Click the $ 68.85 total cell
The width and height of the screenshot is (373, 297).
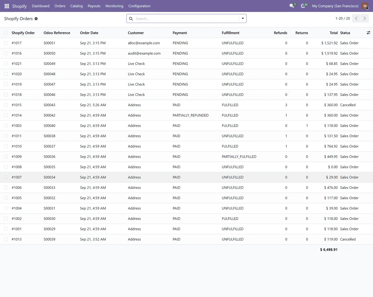coord(332,64)
